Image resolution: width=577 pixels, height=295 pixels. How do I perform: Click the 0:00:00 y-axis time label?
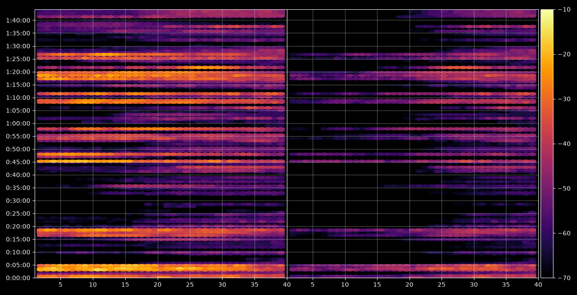[18, 278]
